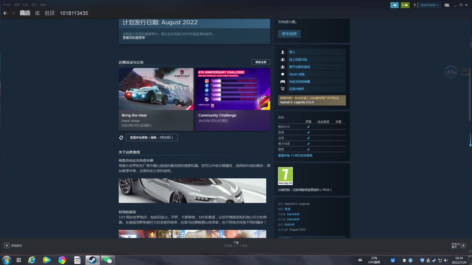This screenshot has height=265, width=472.
Task: Click the 10:24 clock in system tray
Action: pyautogui.click(x=459, y=260)
